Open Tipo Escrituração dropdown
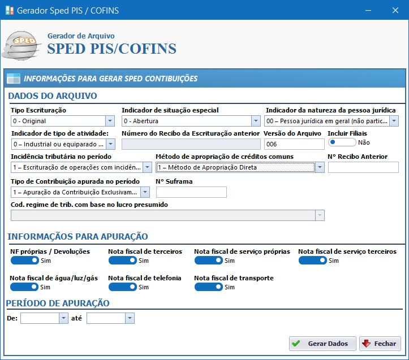This screenshot has width=409, height=360. click(110, 121)
